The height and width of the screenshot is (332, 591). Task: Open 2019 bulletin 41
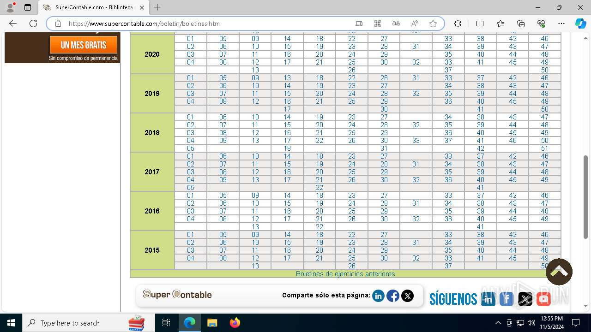pos(480,109)
